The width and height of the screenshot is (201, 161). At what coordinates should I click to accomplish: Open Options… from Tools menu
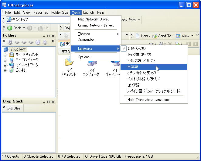96,57
